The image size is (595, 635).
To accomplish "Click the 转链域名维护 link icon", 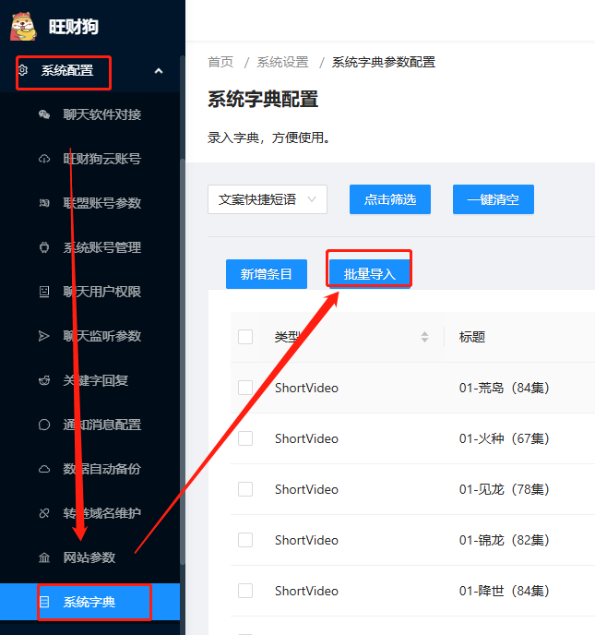I will 44,513.
